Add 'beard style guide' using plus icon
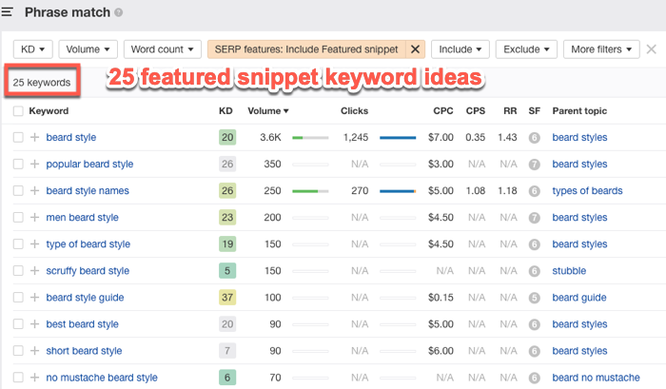This screenshot has width=666, height=389. 34,298
